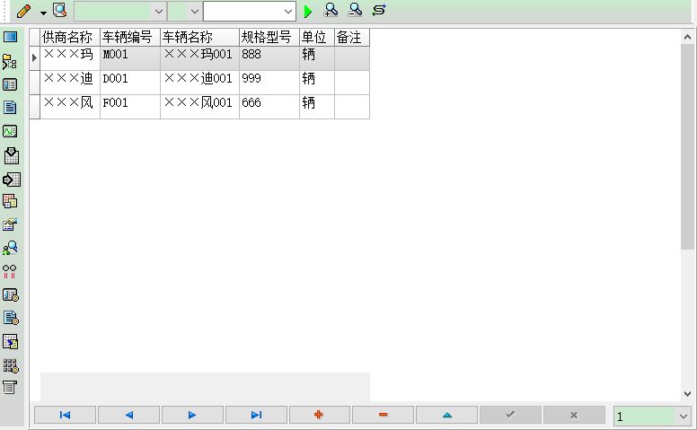Image resolution: width=697 pixels, height=430 pixels.
Task: Click the vertical scrollbar down arrow
Action: click(x=687, y=393)
